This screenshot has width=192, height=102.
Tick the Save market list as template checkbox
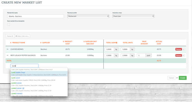[x=8, y=25]
